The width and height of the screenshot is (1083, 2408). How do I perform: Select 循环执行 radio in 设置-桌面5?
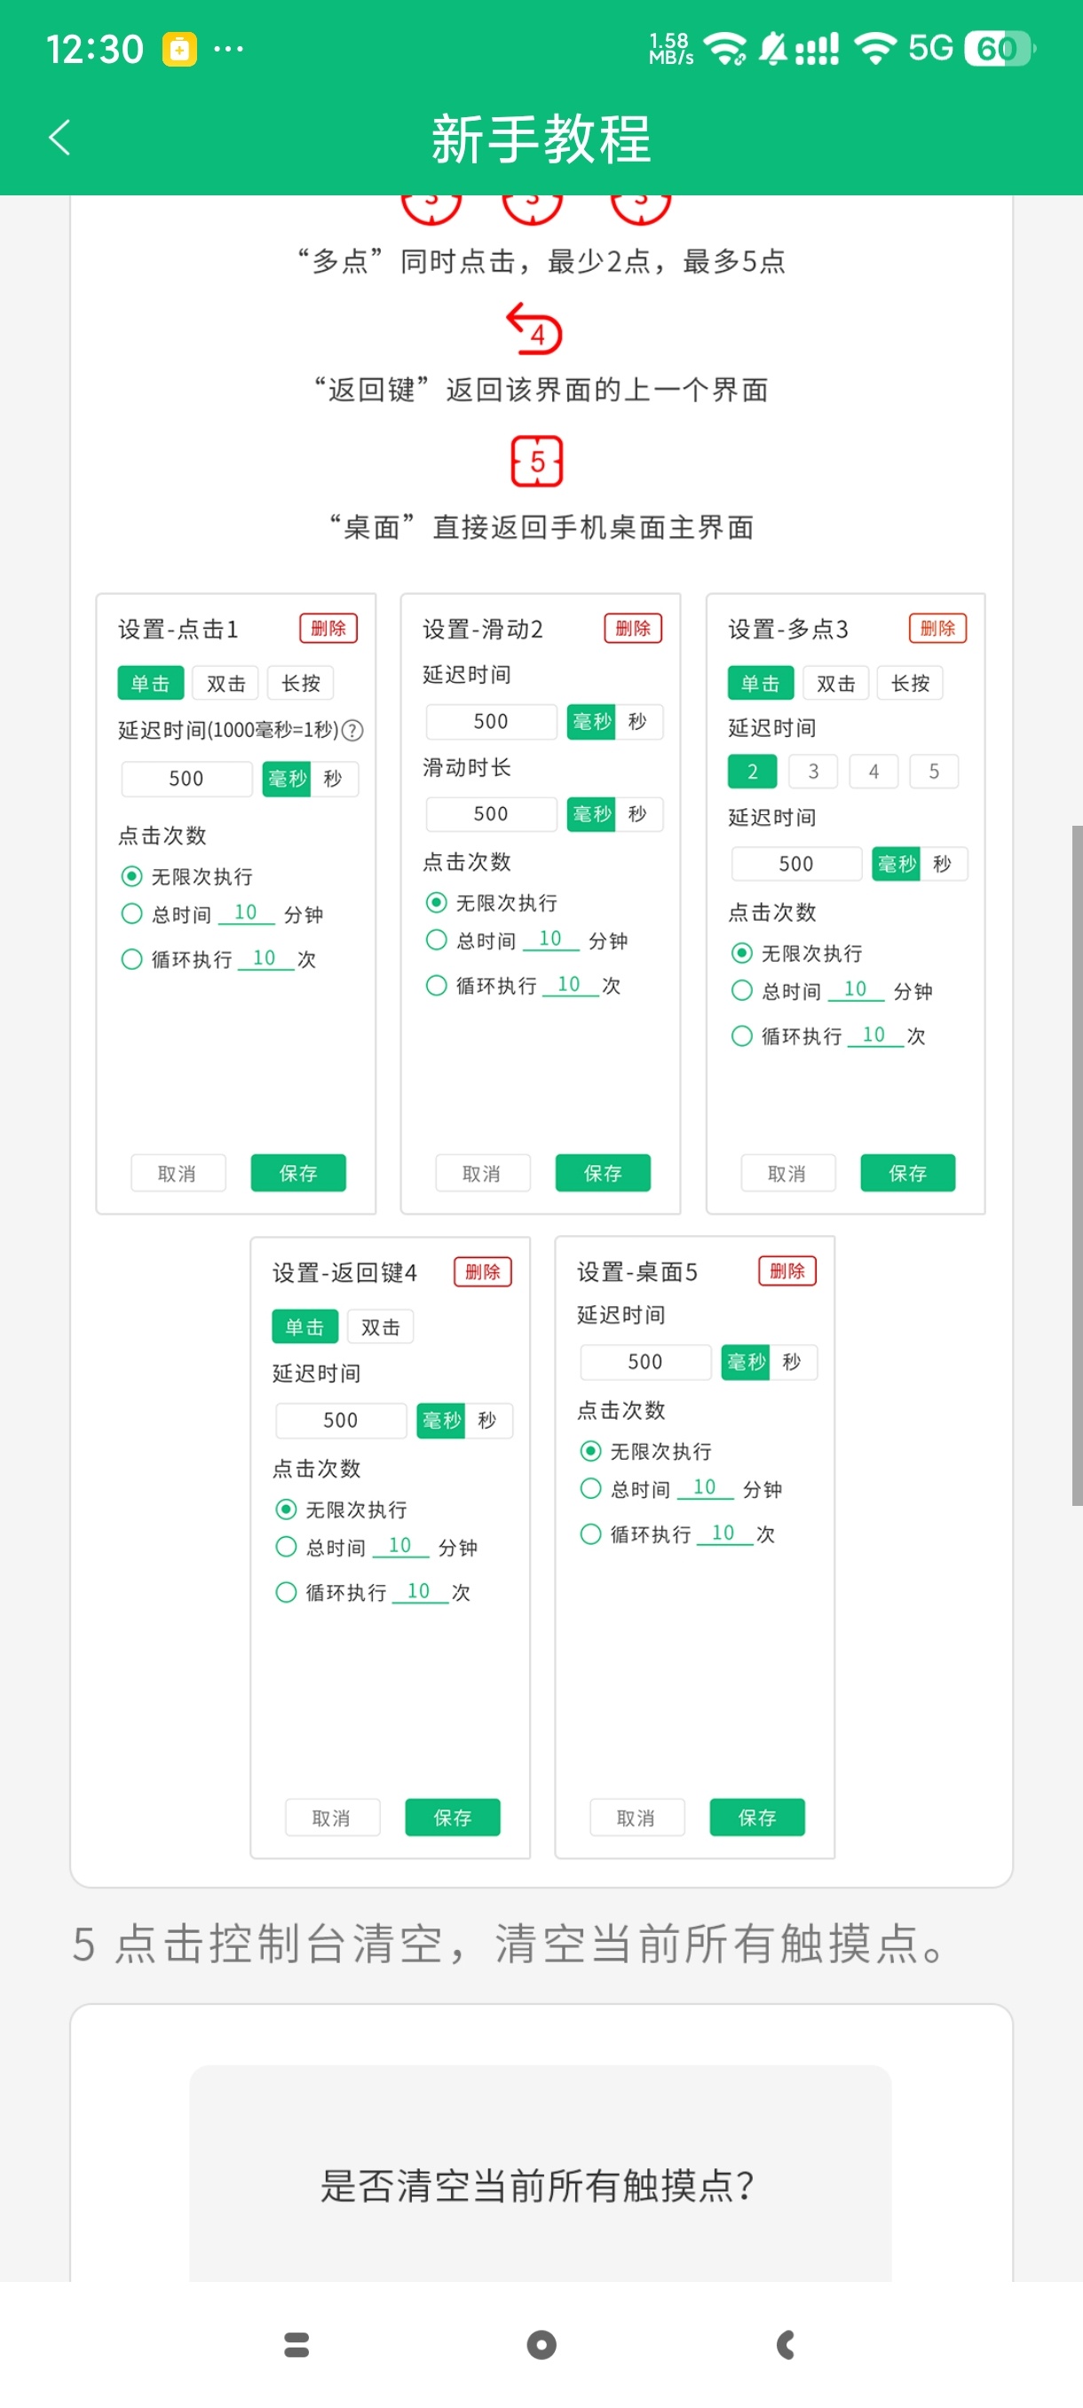pos(590,1533)
